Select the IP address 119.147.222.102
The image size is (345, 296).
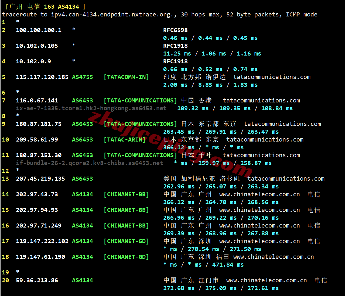click(42, 241)
